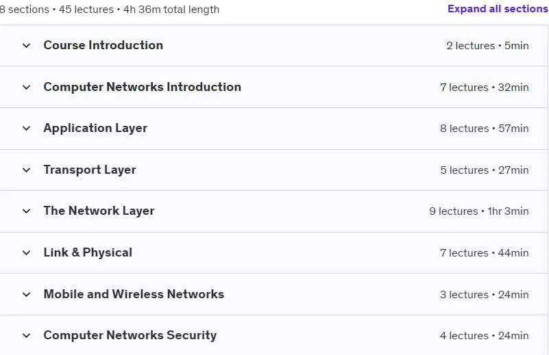The image size is (549, 355).
Task: Click The Network Layer chevron arrow
Action: click(x=26, y=211)
